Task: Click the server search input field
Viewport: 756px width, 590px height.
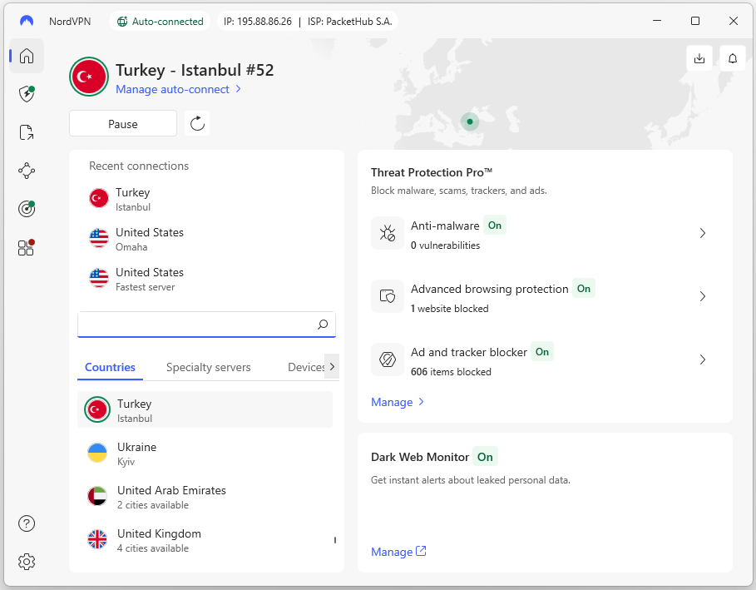Action: point(206,325)
